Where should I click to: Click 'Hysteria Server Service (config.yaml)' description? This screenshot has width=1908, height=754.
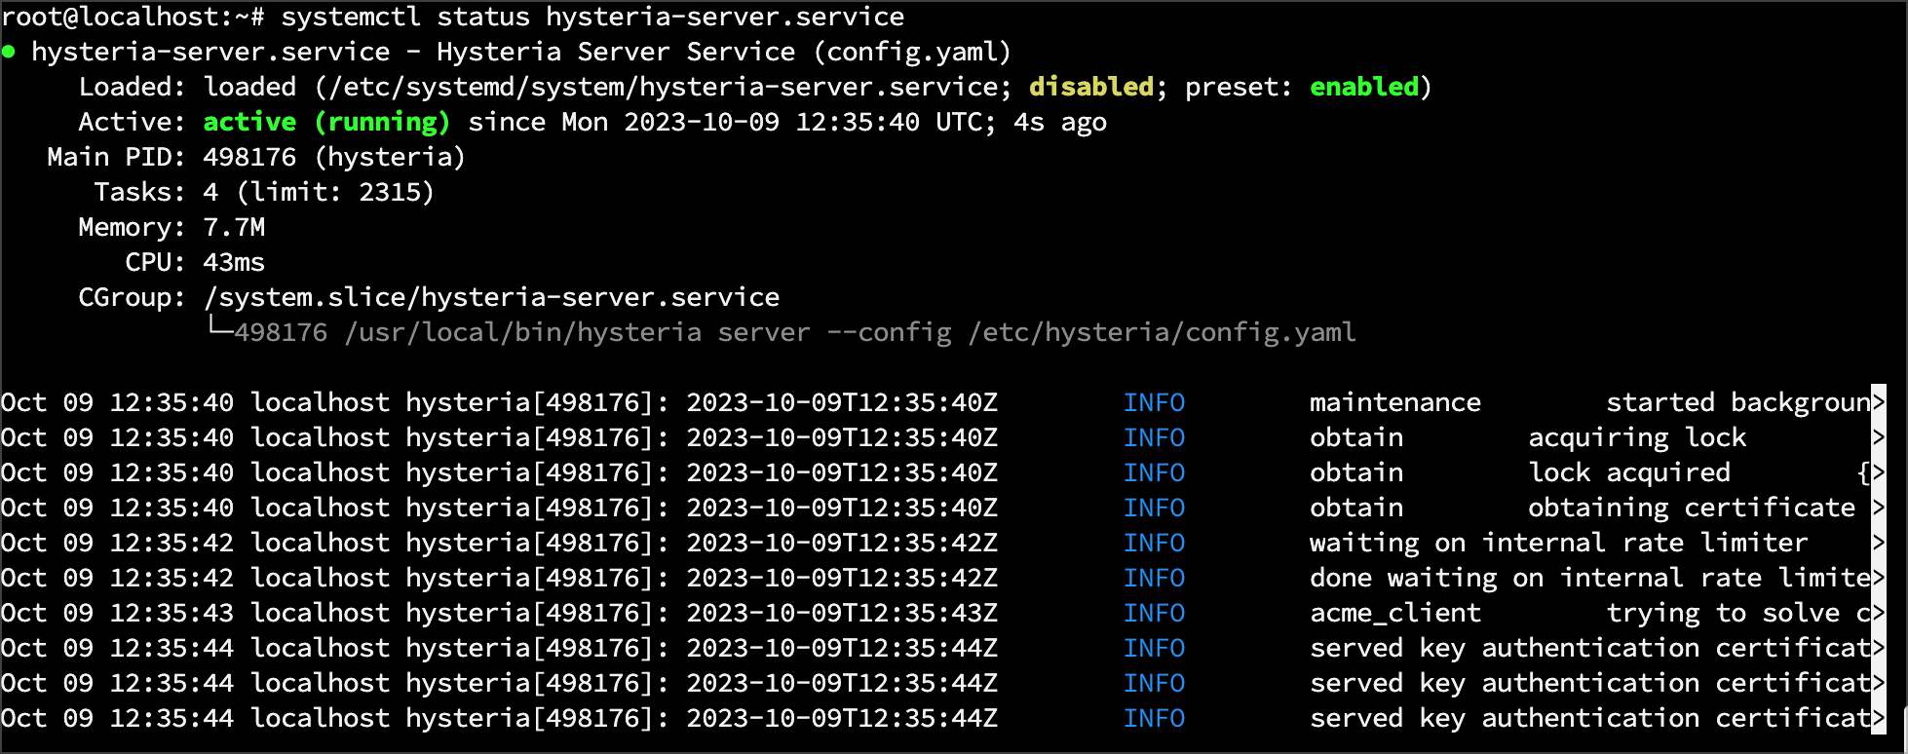click(724, 52)
